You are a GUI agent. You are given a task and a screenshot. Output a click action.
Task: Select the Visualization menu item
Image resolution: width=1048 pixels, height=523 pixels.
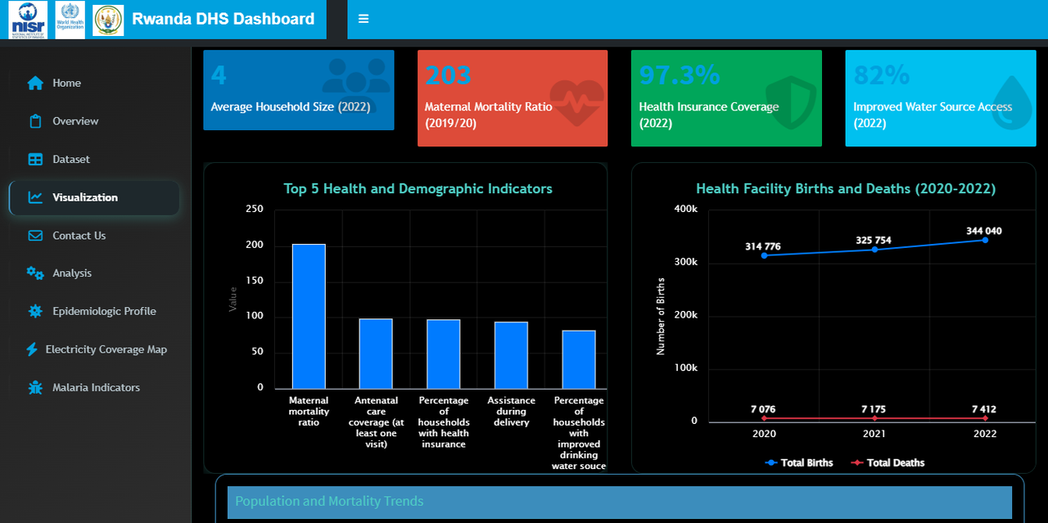[x=94, y=197]
